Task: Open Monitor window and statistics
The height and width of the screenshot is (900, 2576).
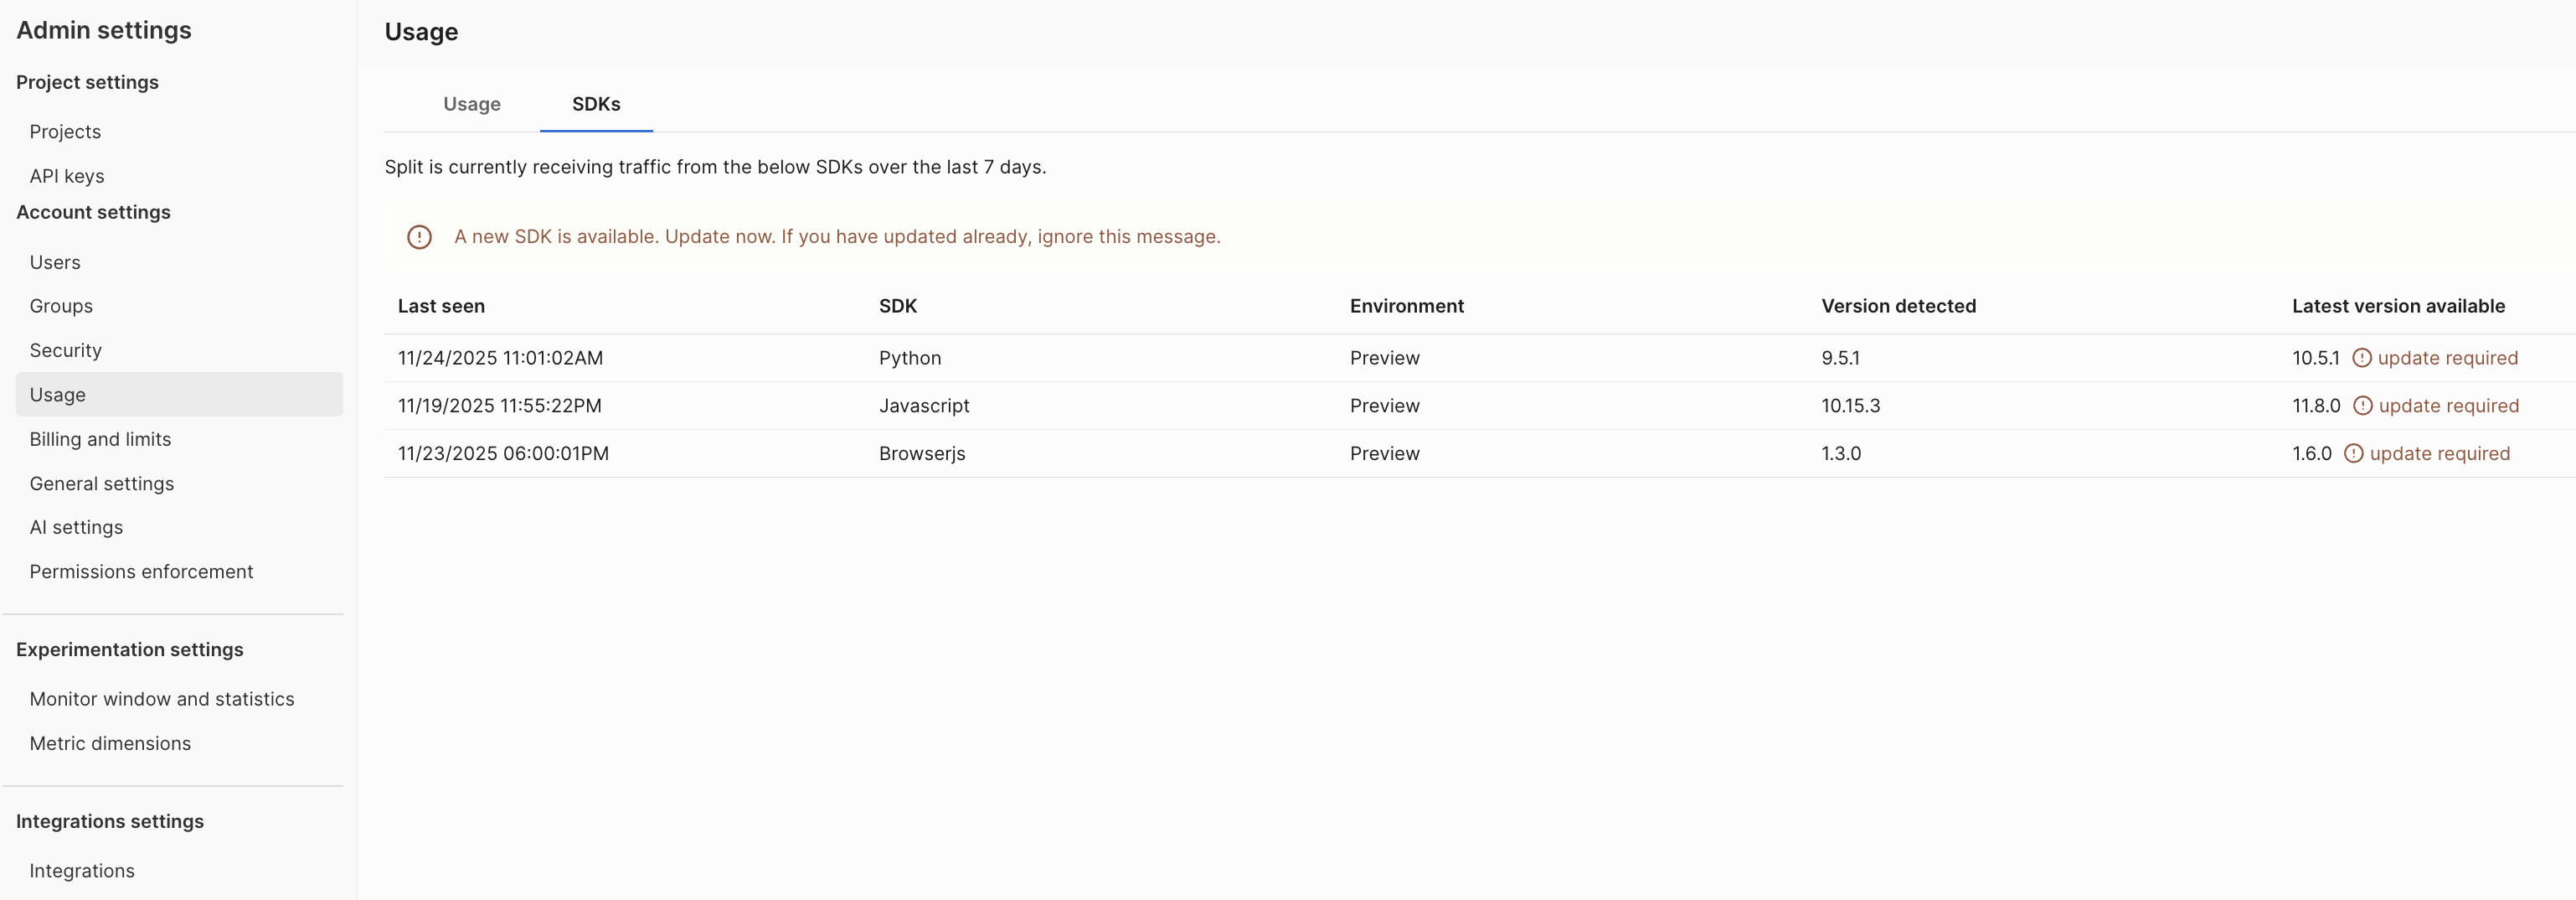Action: point(162,699)
